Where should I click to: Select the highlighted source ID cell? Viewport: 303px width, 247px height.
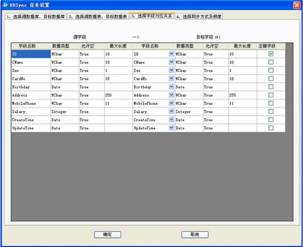(31, 54)
